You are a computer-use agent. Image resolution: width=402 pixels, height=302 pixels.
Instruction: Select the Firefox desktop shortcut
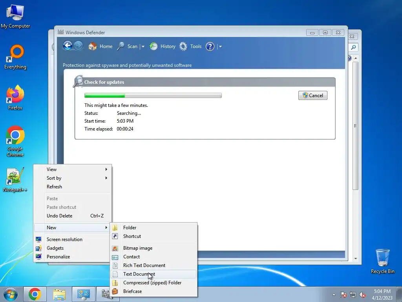coord(15,98)
